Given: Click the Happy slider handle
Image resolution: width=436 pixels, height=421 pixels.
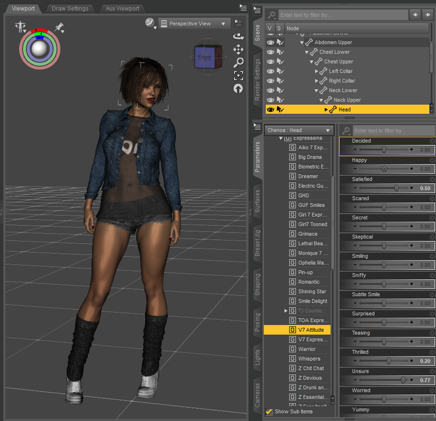Looking at the screenshot, I should click(384, 169).
